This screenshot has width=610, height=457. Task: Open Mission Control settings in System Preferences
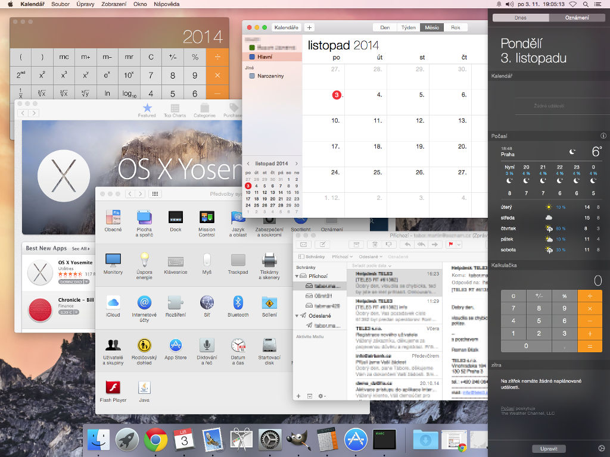pos(207,223)
